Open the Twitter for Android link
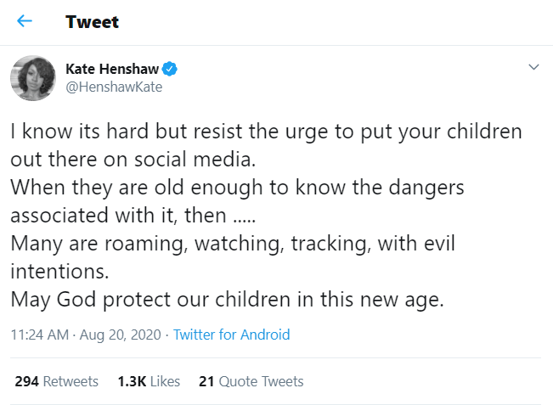This screenshot has height=405, width=553. [x=231, y=335]
